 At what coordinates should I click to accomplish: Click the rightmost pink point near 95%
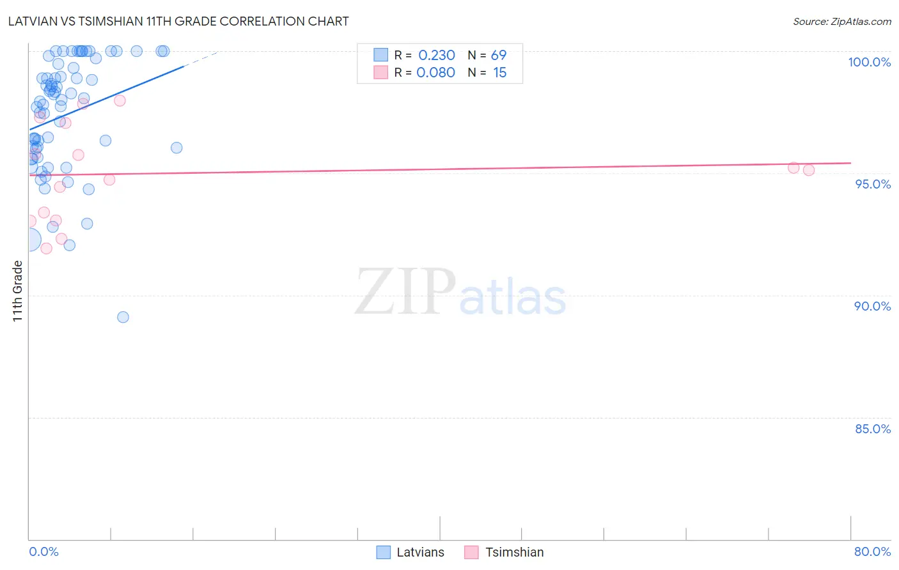coord(809,170)
